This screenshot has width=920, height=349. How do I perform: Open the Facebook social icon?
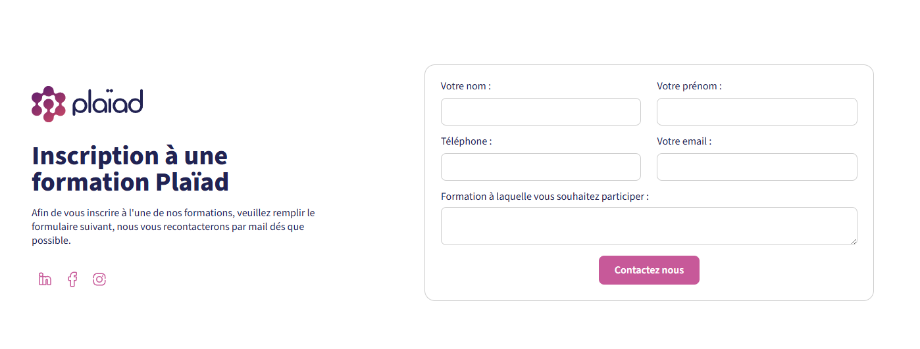click(x=72, y=279)
